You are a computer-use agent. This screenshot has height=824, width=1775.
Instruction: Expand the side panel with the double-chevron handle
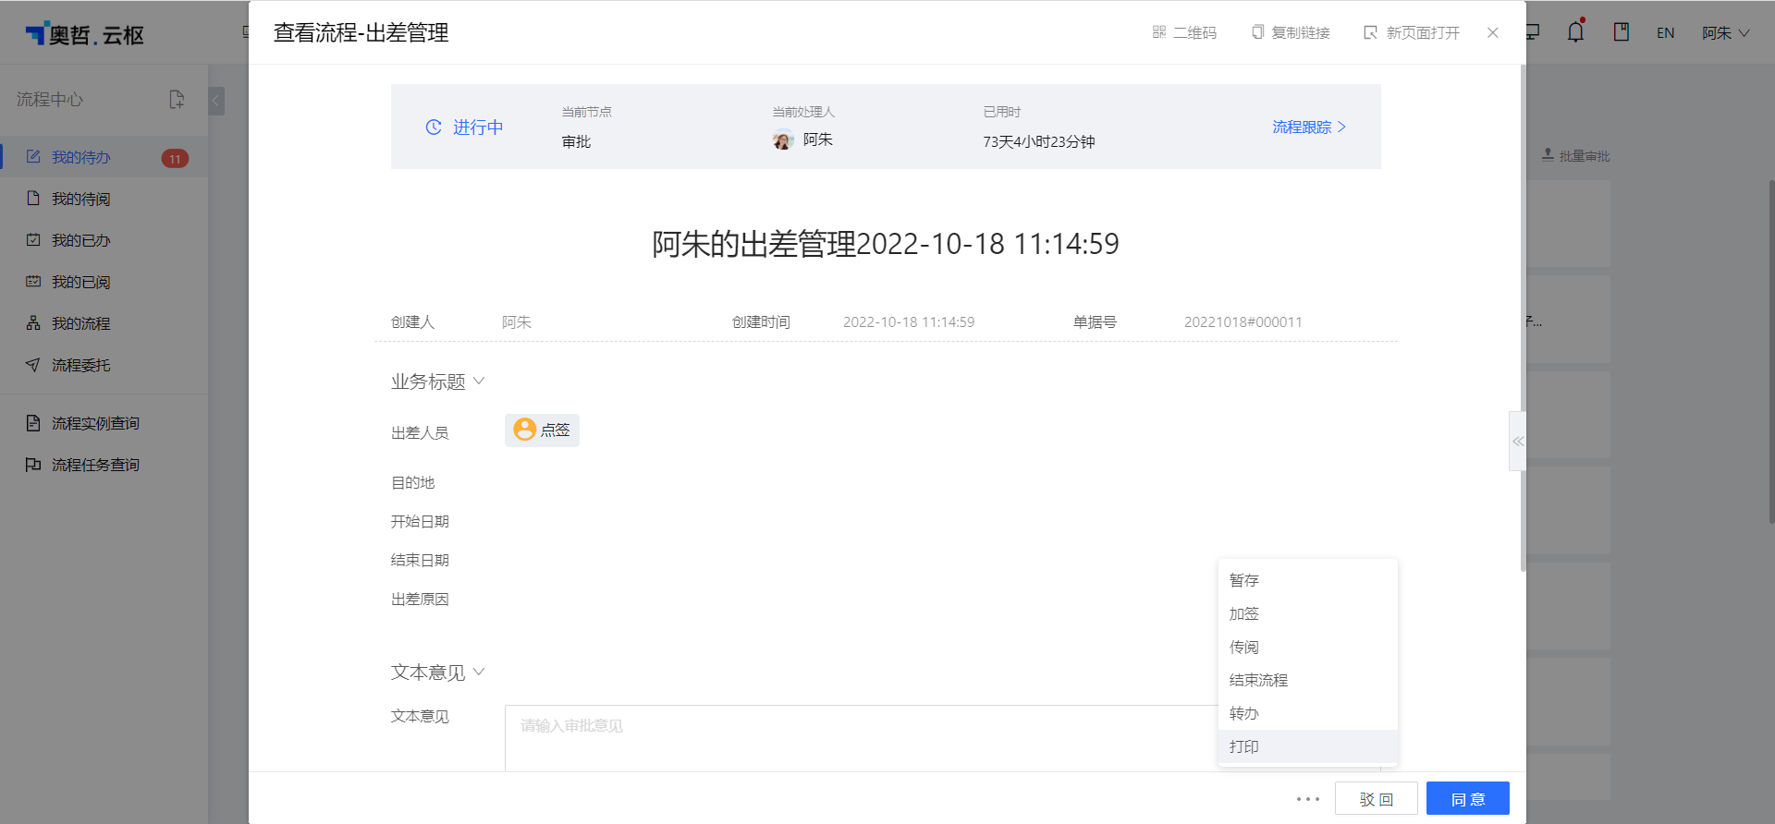[1517, 442]
